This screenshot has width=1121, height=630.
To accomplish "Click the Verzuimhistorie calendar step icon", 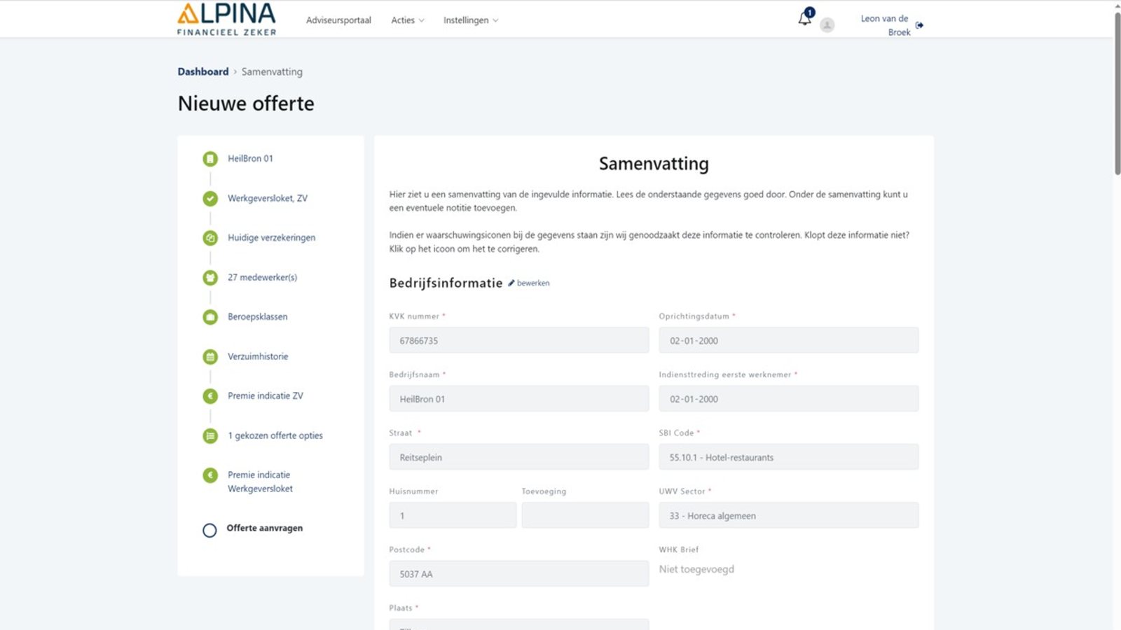I will [210, 357].
